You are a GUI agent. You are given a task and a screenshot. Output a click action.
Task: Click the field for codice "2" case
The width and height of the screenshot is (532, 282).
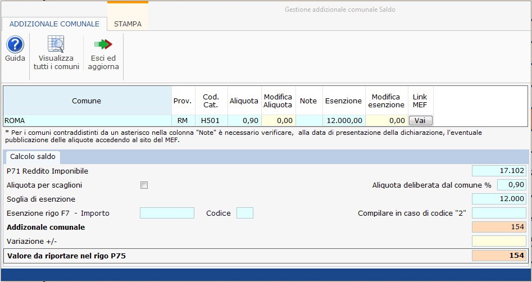499,213
